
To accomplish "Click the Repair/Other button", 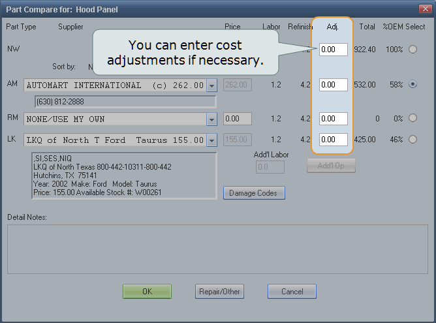I will (x=219, y=292).
